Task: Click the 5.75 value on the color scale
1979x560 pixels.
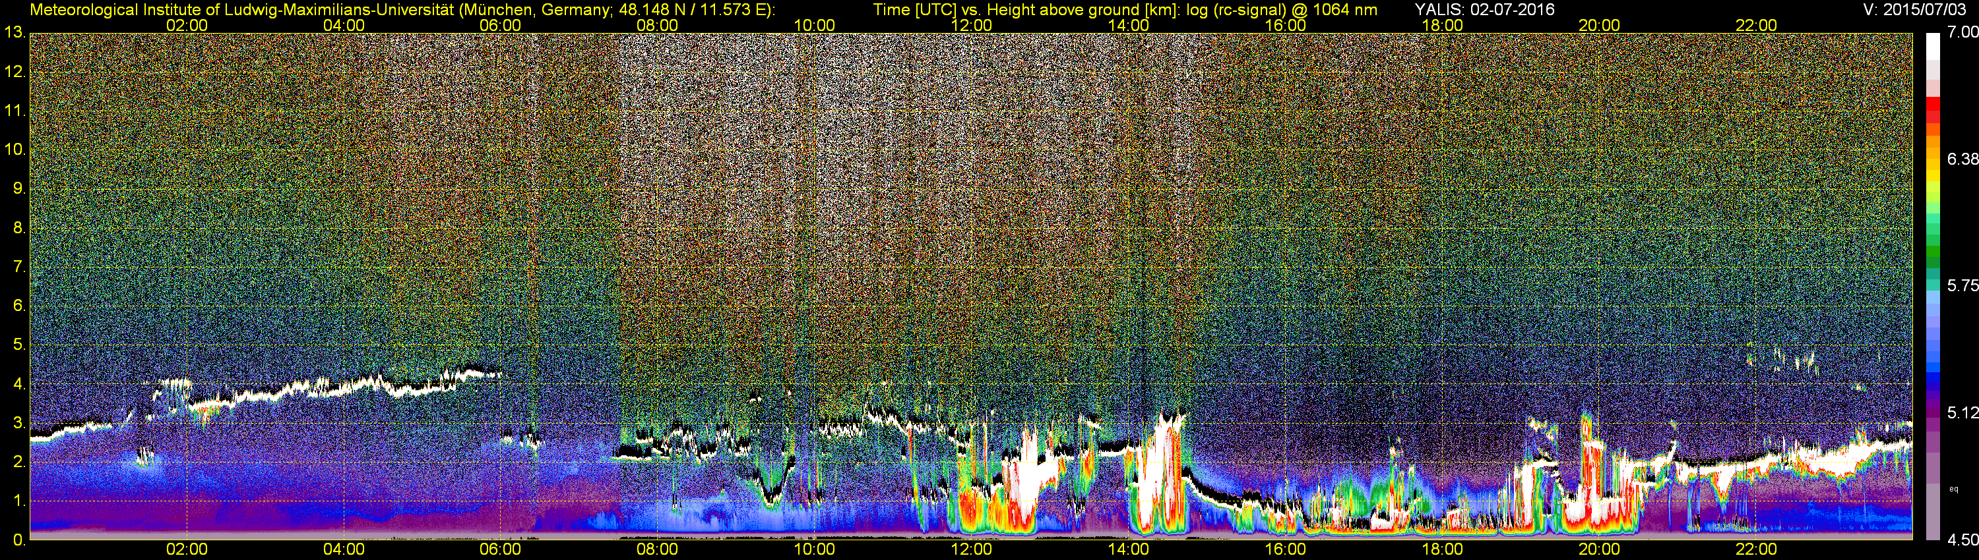Action: (1962, 285)
